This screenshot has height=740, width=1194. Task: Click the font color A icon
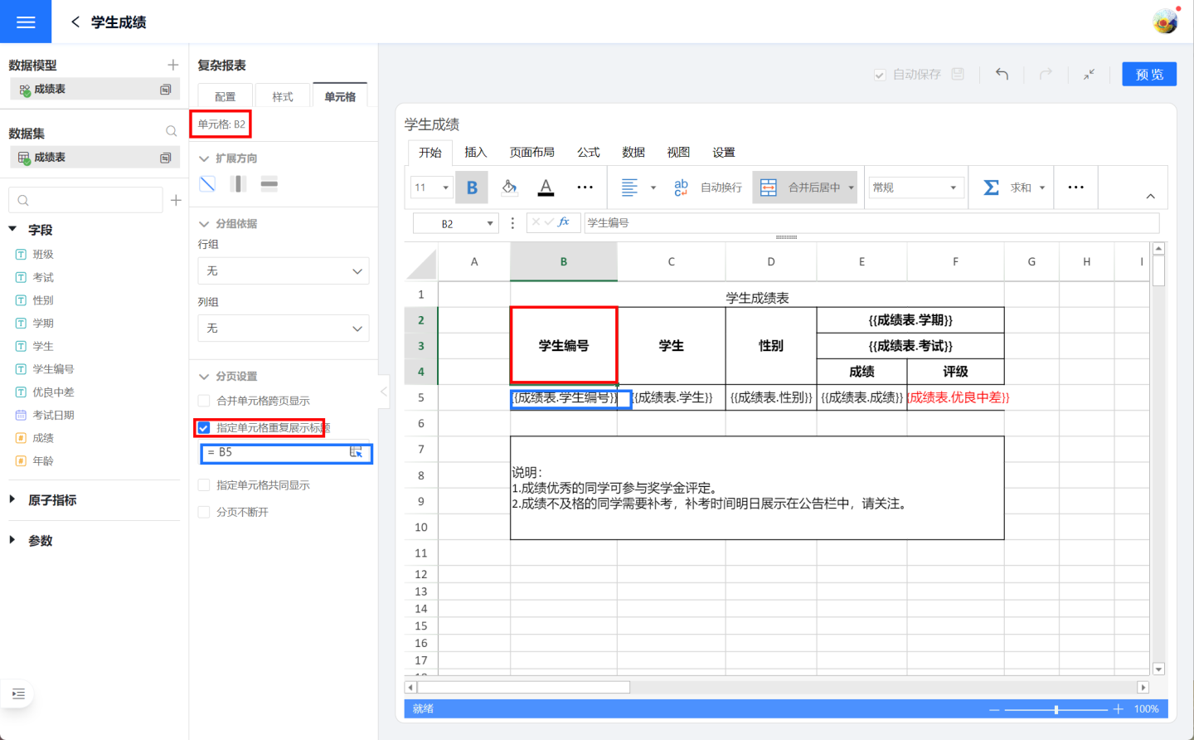[546, 187]
